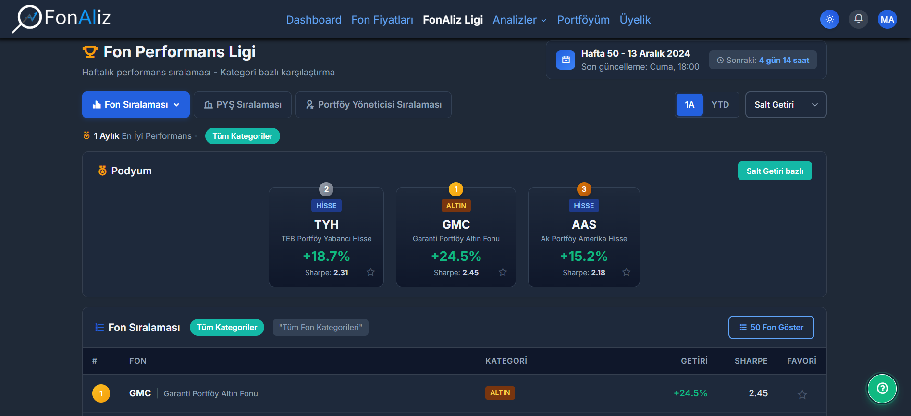Click the HİSSE tag on TYH card
The width and height of the screenshot is (911, 416).
[x=326, y=206]
